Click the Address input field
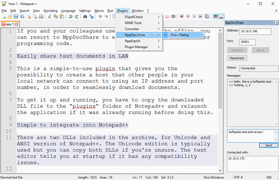This screenshot has height=180, width=279. tap(255, 31)
